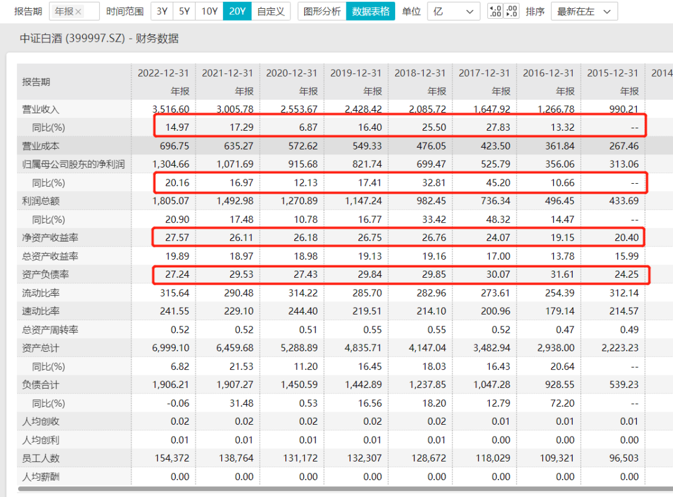Click the 3,516.60 revenue cell
The height and width of the screenshot is (497, 673).
[x=171, y=110]
